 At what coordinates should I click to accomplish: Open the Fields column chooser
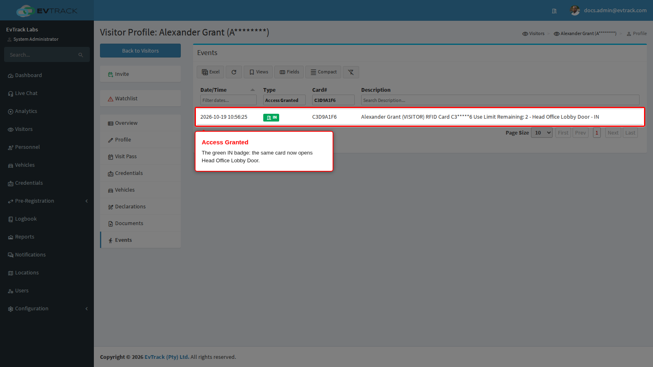point(289,72)
